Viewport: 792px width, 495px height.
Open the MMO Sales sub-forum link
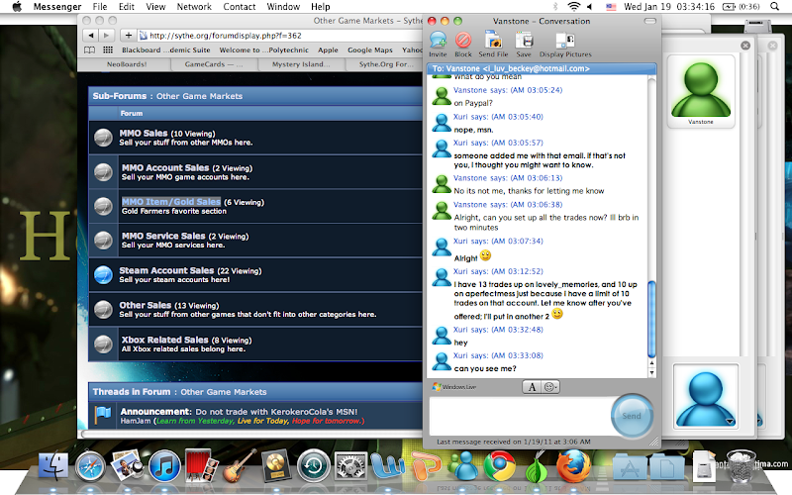click(x=144, y=134)
